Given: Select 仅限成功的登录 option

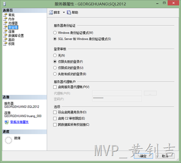Looking at the screenshot, I should pos(55,68).
